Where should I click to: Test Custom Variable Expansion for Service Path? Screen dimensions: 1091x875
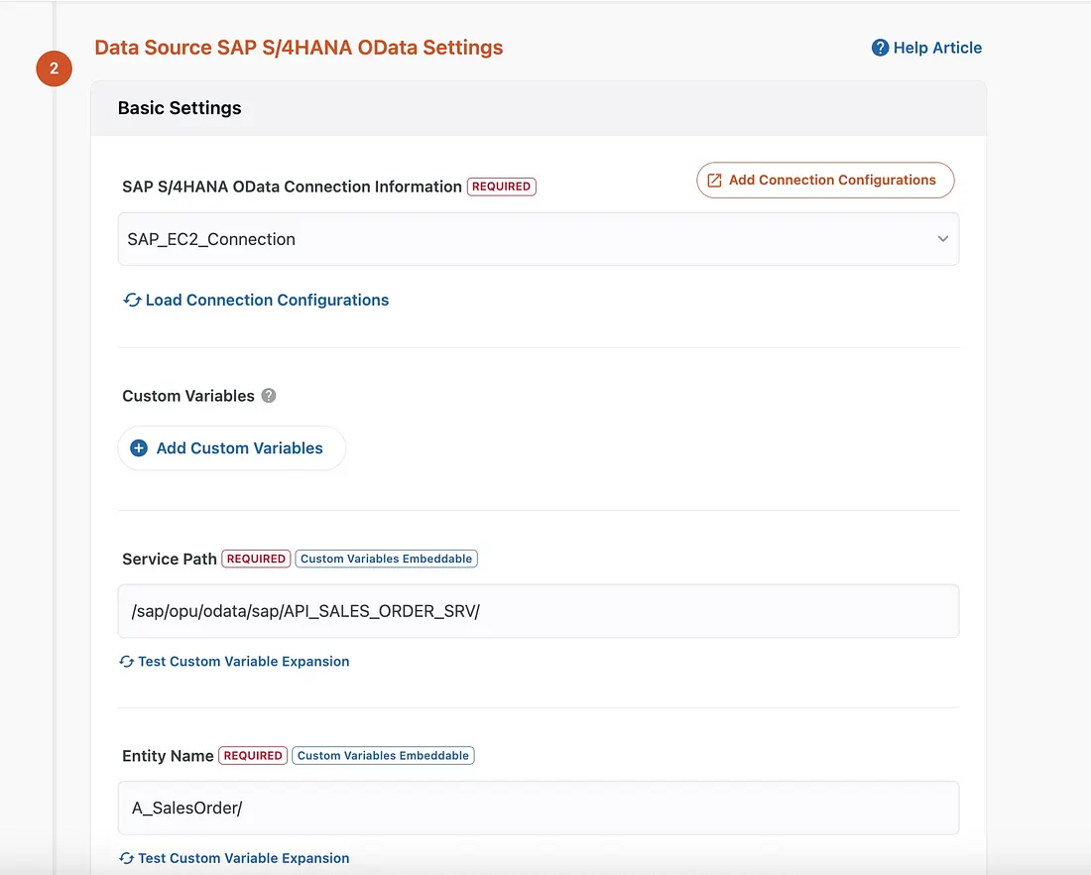coord(244,662)
